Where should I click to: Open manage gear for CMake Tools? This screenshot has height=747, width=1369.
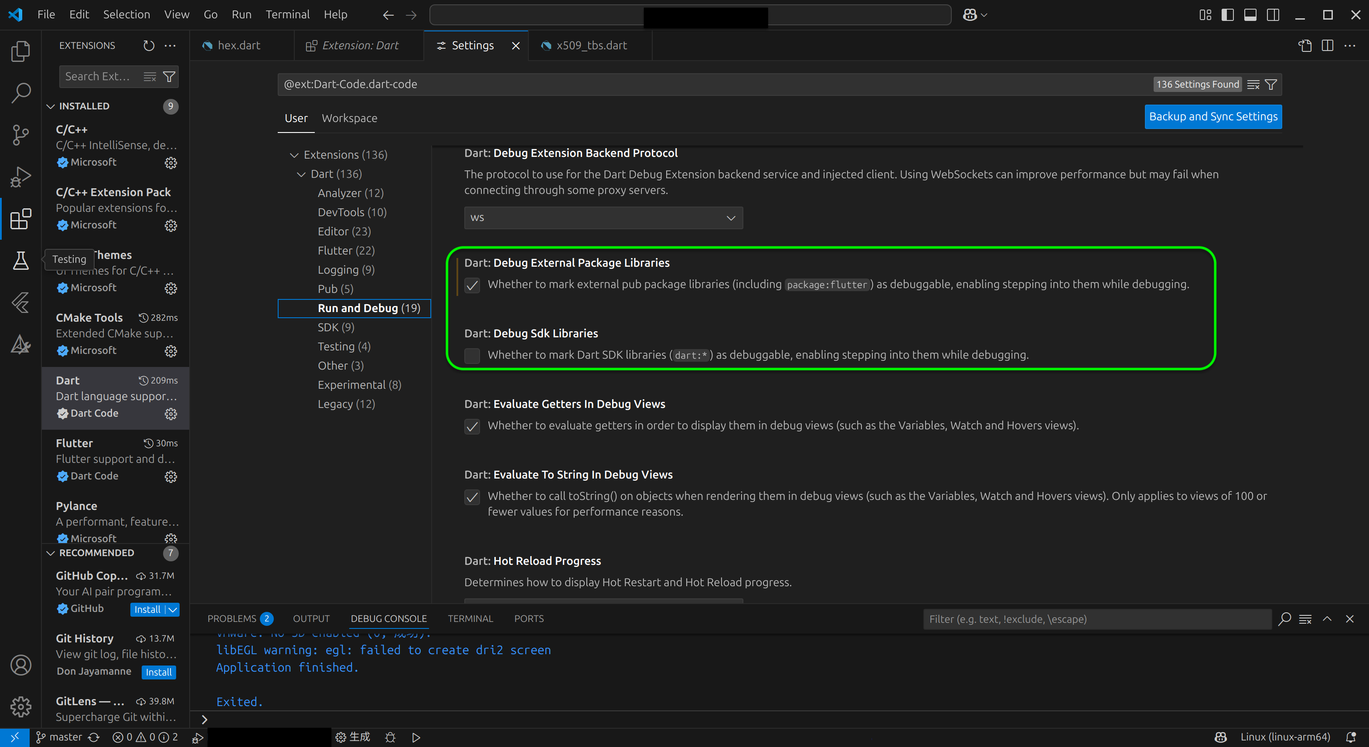click(x=170, y=351)
